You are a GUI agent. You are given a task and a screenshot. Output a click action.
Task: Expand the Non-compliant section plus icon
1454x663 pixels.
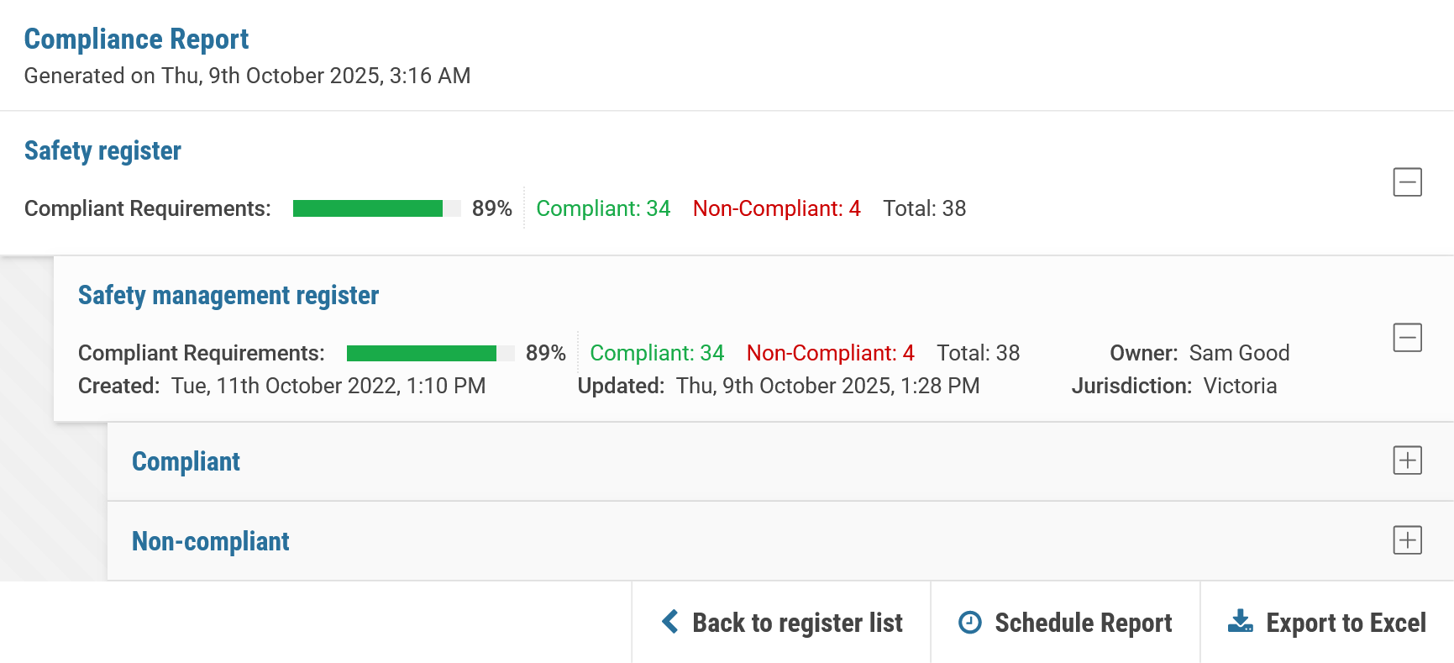1407,539
